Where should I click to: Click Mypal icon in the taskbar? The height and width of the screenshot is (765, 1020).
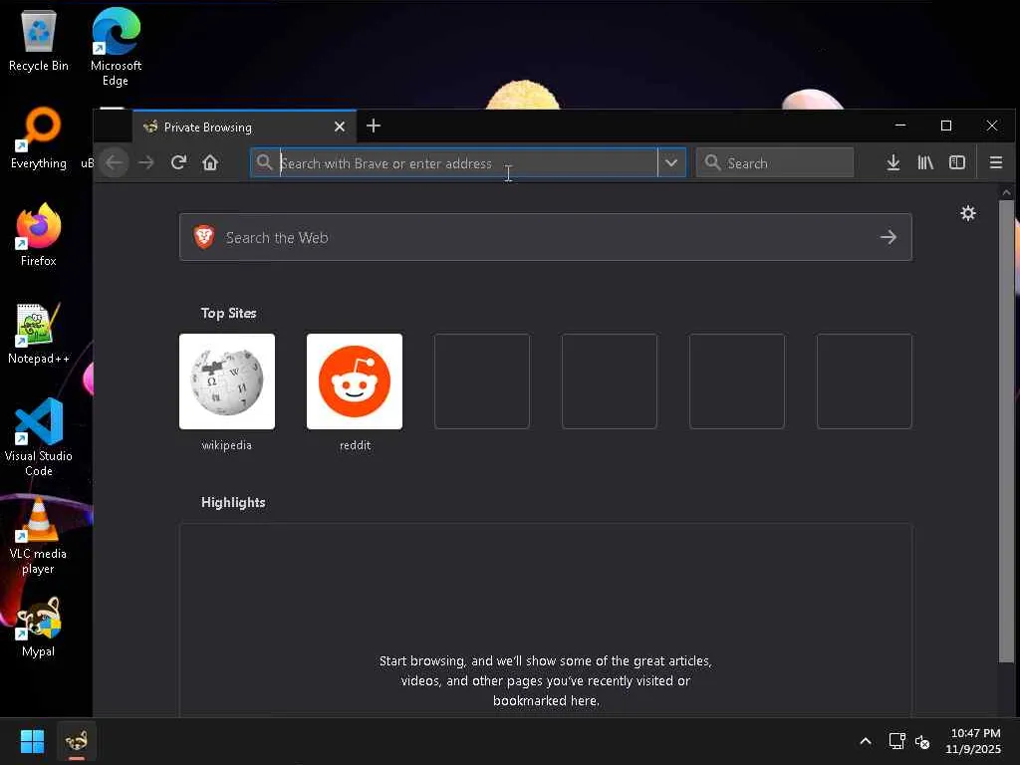click(76, 741)
